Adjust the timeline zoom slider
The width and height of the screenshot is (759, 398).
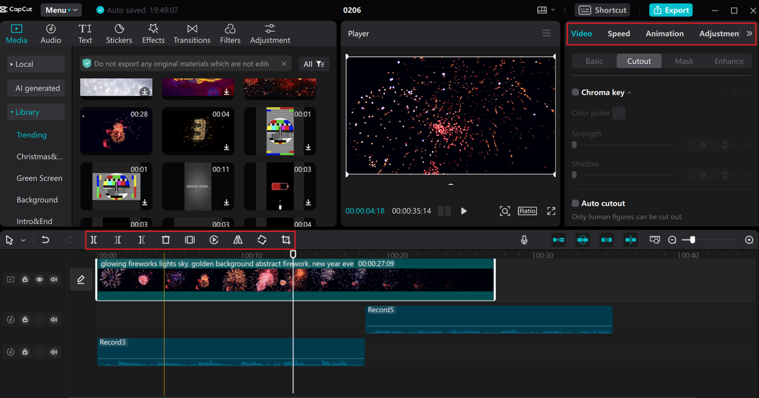(x=692, y=240)
